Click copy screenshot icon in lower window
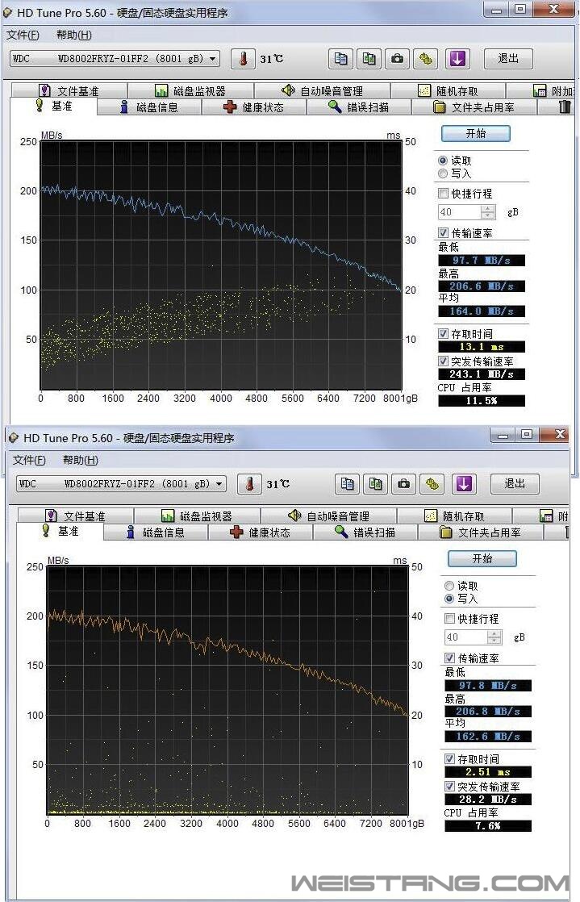 375,484
